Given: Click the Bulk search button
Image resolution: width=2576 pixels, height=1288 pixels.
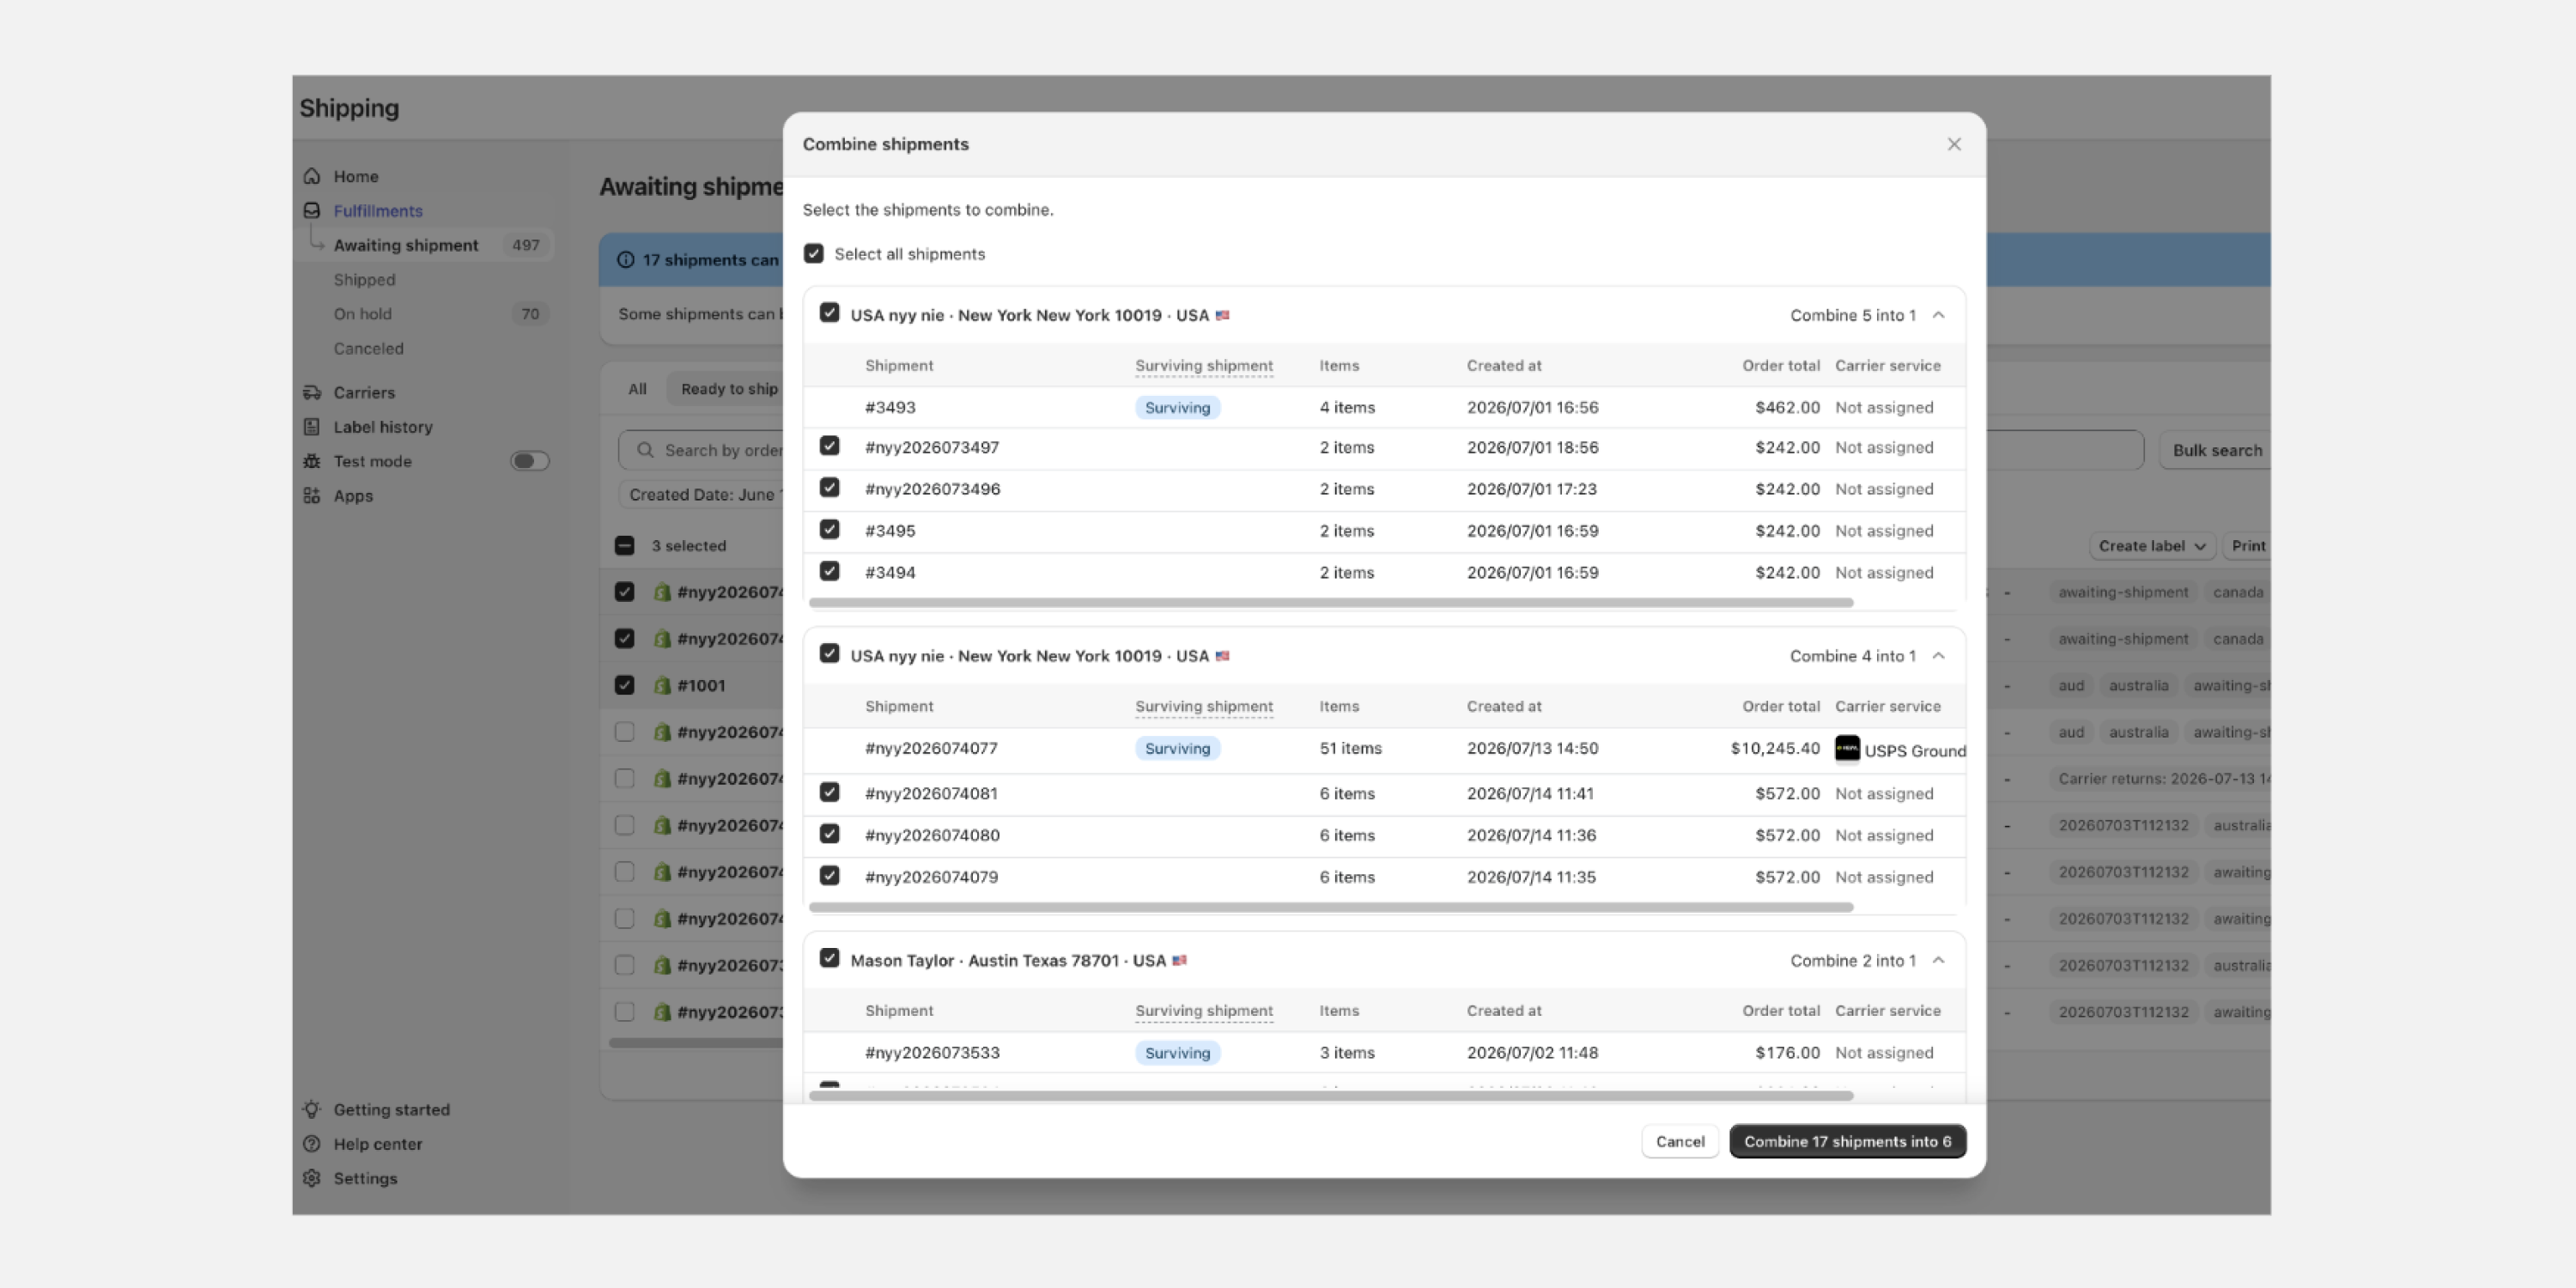Looking at the screenshot, I should pyautogui.click(x=2216, y=450).
